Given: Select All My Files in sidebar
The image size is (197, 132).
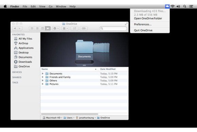Looking at the screenshot, I should click(25, 39).
